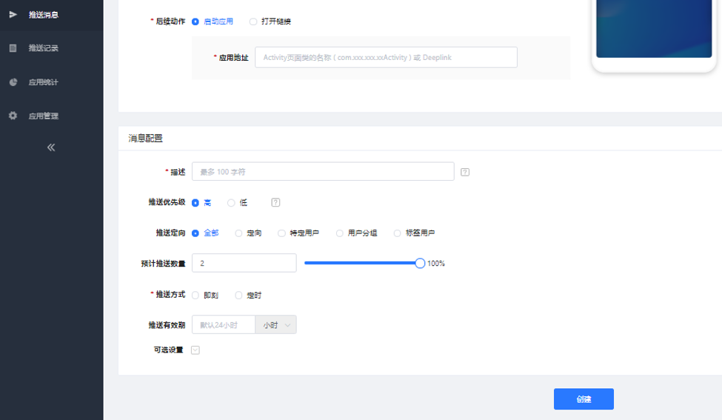
Task: Click the 应用统计 pie chart icon
Action: tap(13, 82)
